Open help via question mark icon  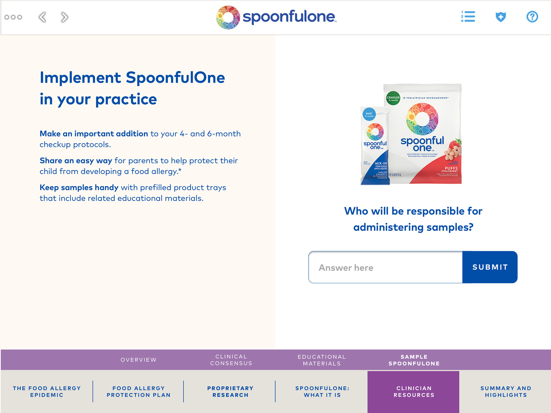tap(532, 17)
